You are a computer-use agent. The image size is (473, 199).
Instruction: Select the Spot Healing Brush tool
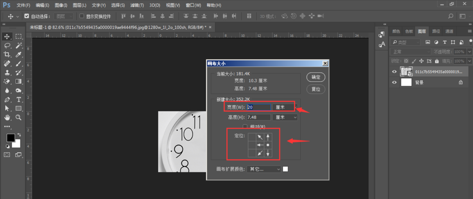7,63
